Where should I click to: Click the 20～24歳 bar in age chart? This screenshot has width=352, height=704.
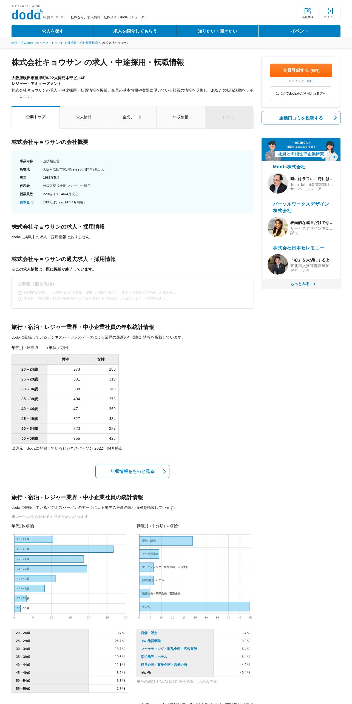click(33, 539)
